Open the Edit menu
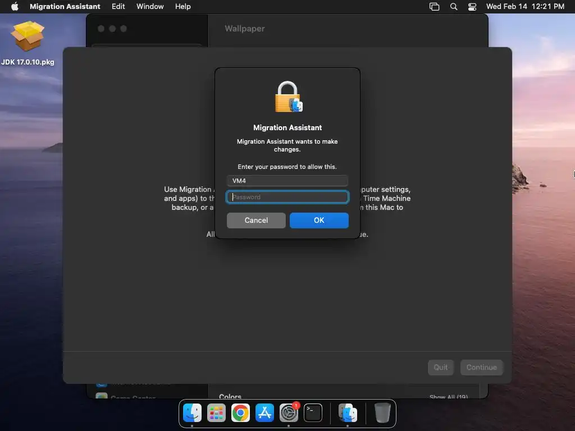 118,6
